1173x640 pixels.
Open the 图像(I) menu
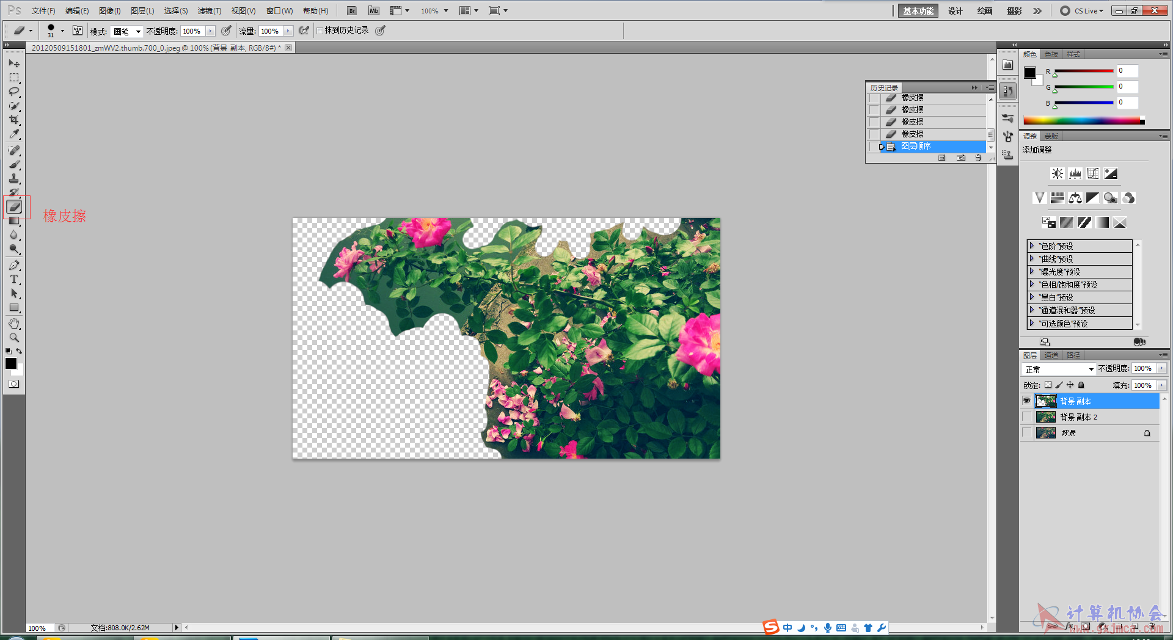click(110, 11)
